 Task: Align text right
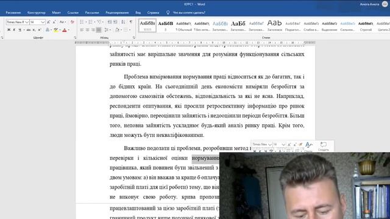click(x=93, y=30)
